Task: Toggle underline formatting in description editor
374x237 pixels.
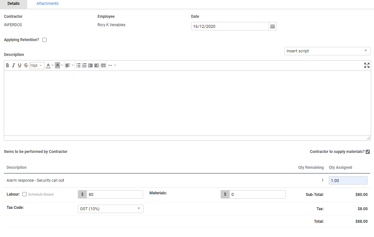Action: pos(20,65)
